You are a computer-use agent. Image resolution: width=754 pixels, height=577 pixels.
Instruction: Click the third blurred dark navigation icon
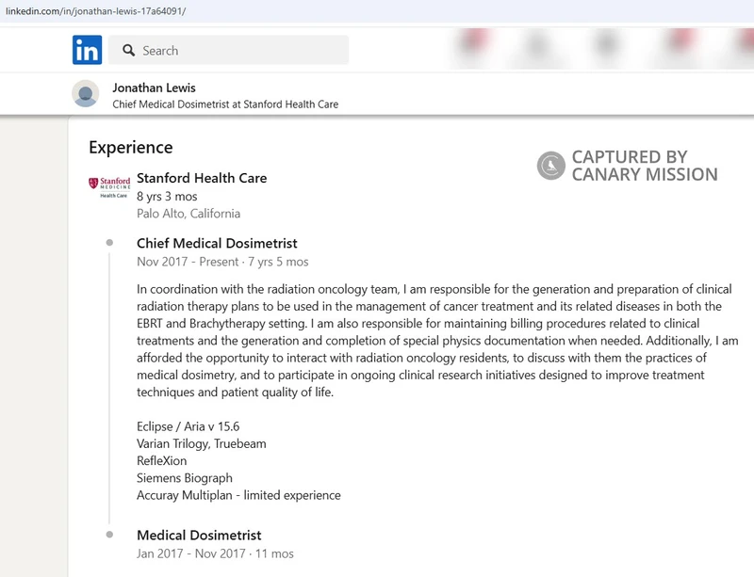pyautogui.click(x=607, y=44)
